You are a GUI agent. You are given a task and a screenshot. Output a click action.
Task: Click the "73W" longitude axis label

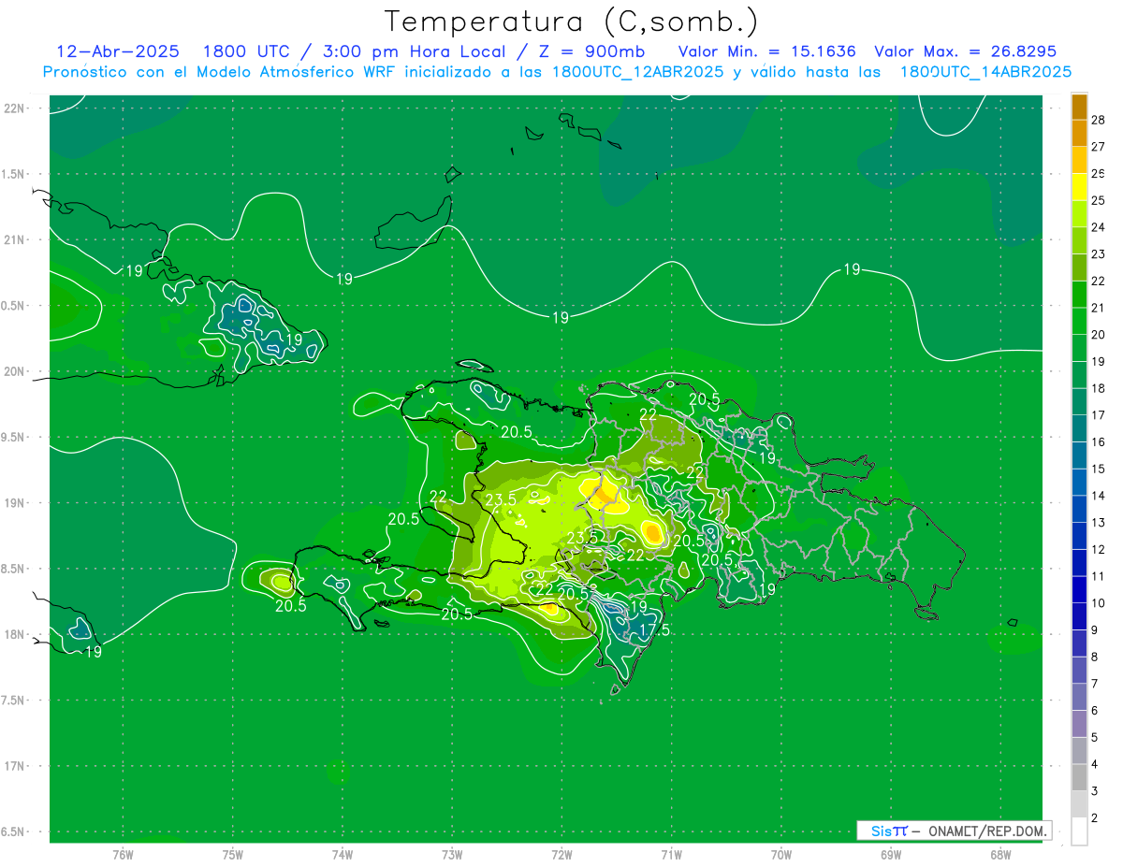(452, 855)
